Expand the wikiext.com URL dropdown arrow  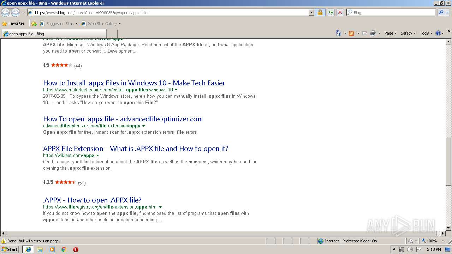point(97,156)
